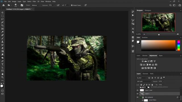Switch to the Histogram tab

coord(148,10)
